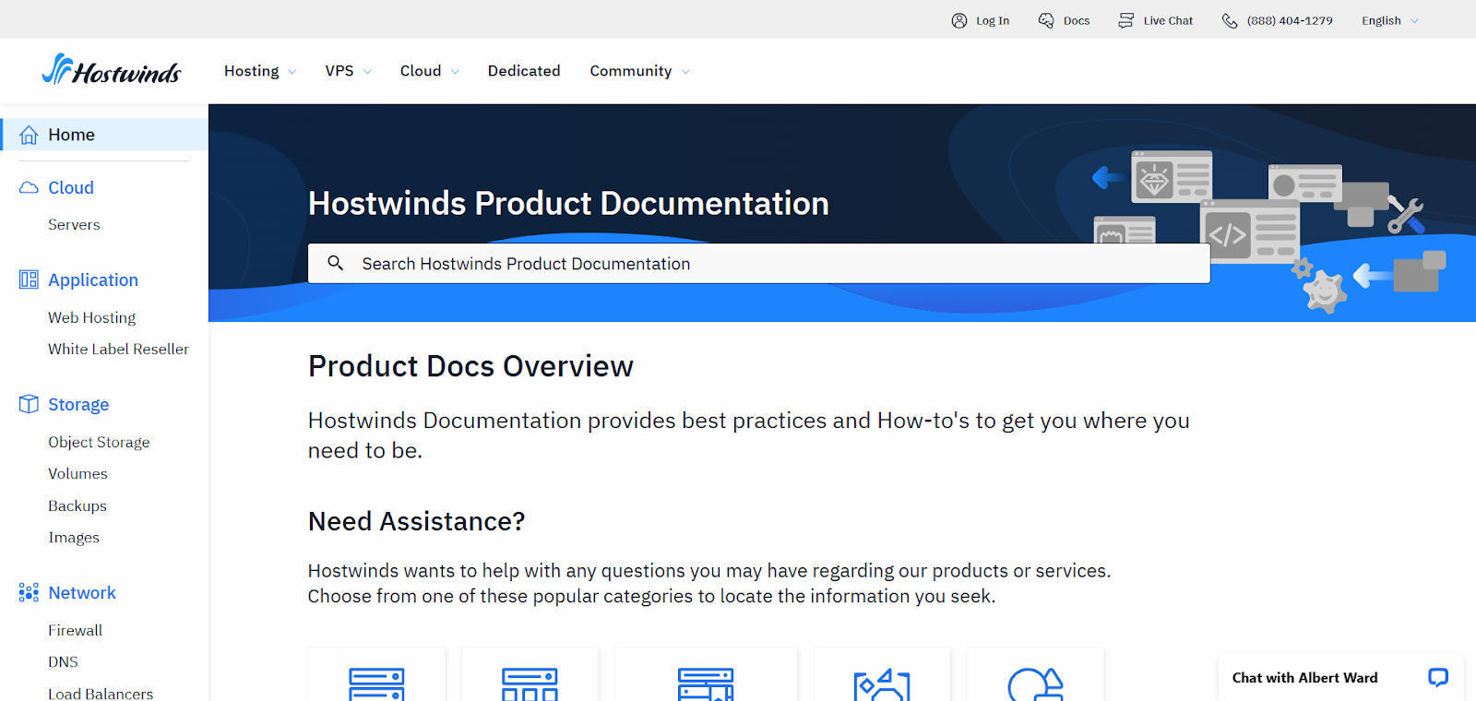This screenshot has height=701, width=1476.
Task: Click the Docs headset icon in top bar
Action: coord(1046,20)
